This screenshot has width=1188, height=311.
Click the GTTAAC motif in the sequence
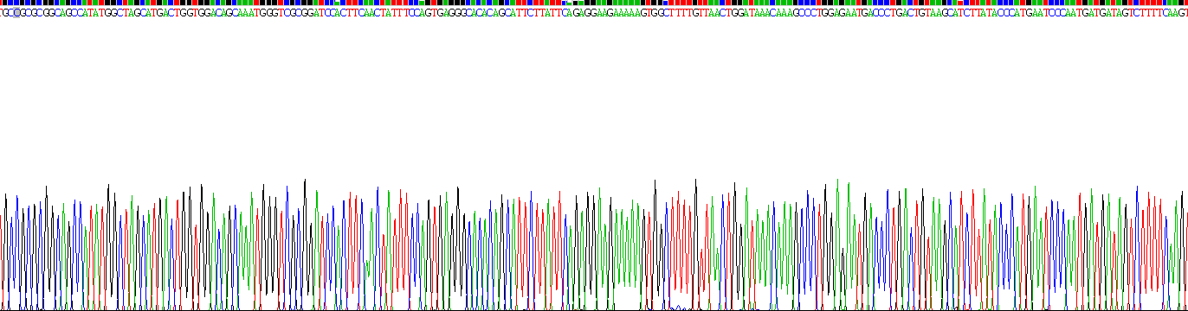[x=709, y=12]
